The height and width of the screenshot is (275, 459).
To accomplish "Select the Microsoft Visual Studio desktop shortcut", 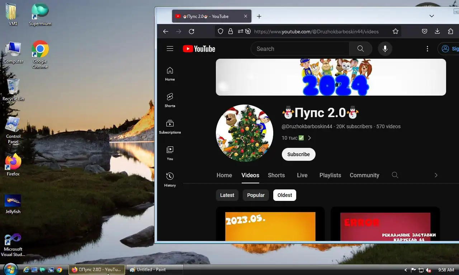I will [13, 245].
